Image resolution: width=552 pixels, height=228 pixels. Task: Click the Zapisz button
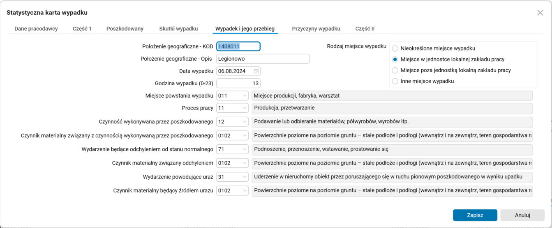475,215
